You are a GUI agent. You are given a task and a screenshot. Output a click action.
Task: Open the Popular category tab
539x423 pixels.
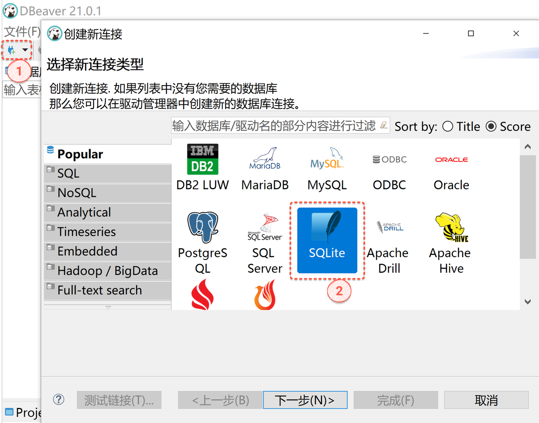tap(108, 154)
